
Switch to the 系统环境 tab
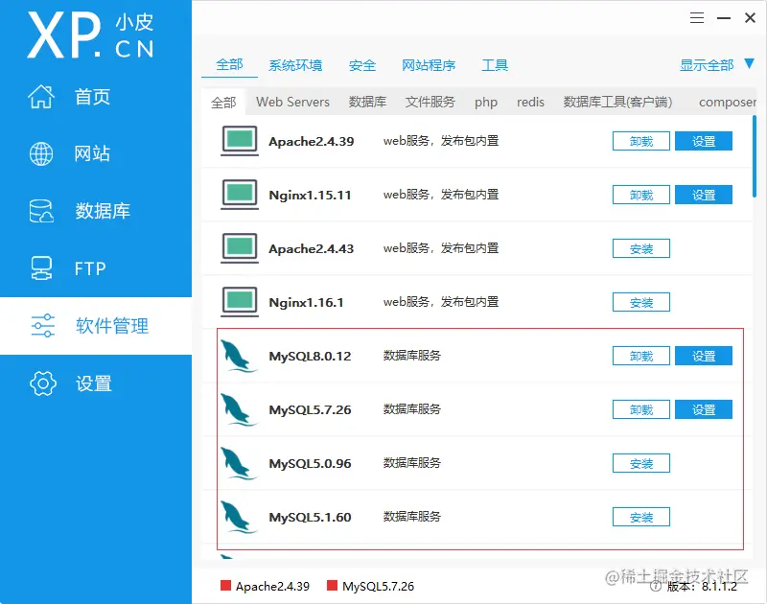[295, 65]
